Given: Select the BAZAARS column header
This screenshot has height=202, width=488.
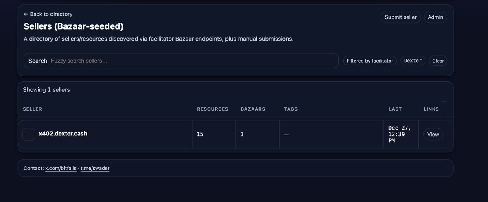Looking at the screenshot, I should pyautogui.click(x=253, y=109).
